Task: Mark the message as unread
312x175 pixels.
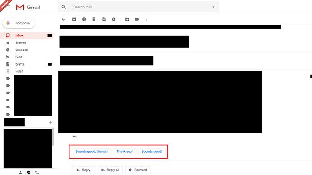Action: tap(104, 19)
